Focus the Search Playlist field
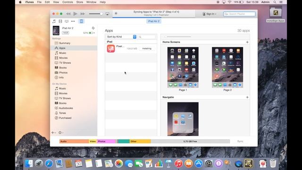The image size is (302, 170). click(239, 14)
